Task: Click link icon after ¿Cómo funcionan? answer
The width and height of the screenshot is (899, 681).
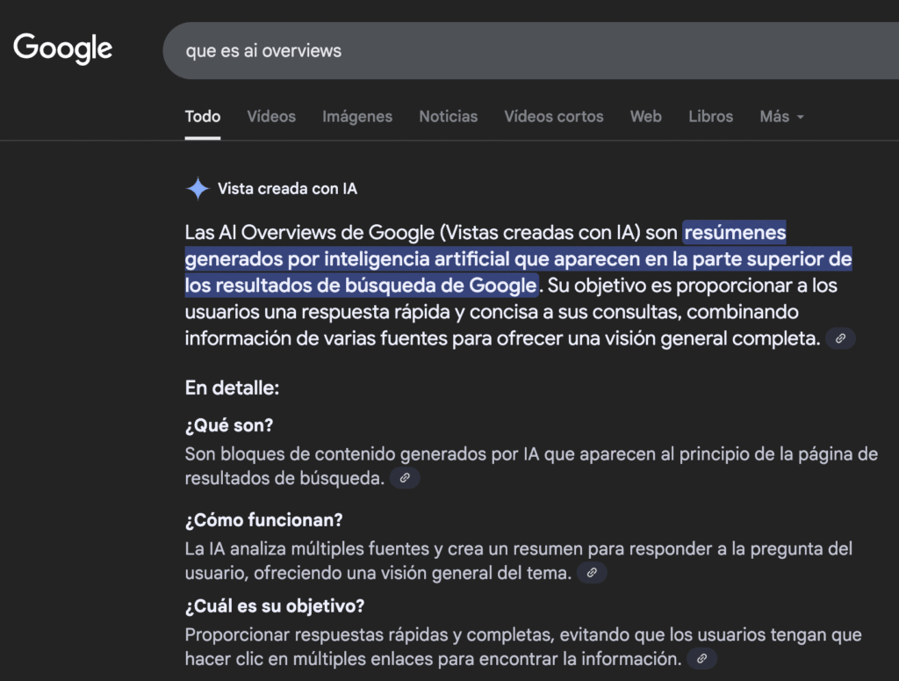Action: tap(592, 573)
